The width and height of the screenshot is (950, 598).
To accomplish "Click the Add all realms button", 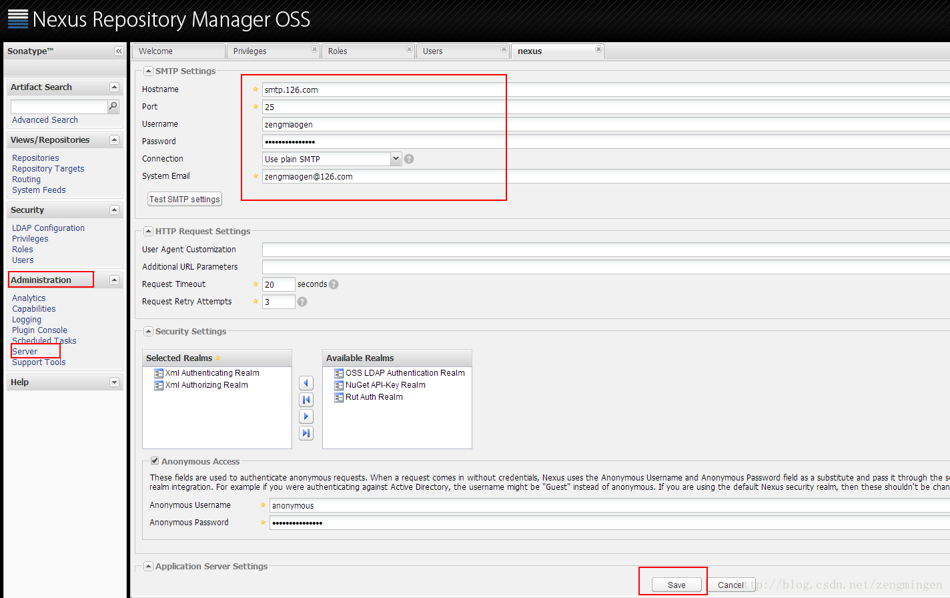I will [306, 400].
